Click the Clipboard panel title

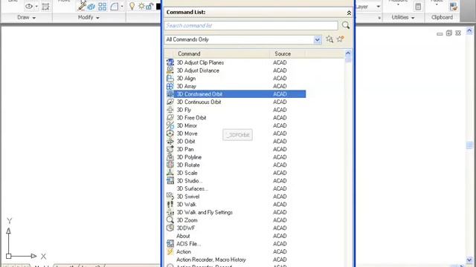[x=442, y=17]
